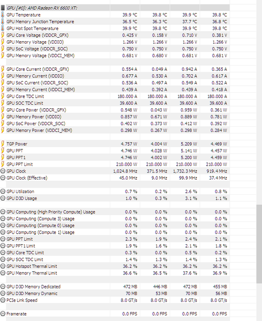Select GPU SOC TDC Limit amperage row label
The height and width of the screenshot is (321, 262).
click(x=25, y=103)
